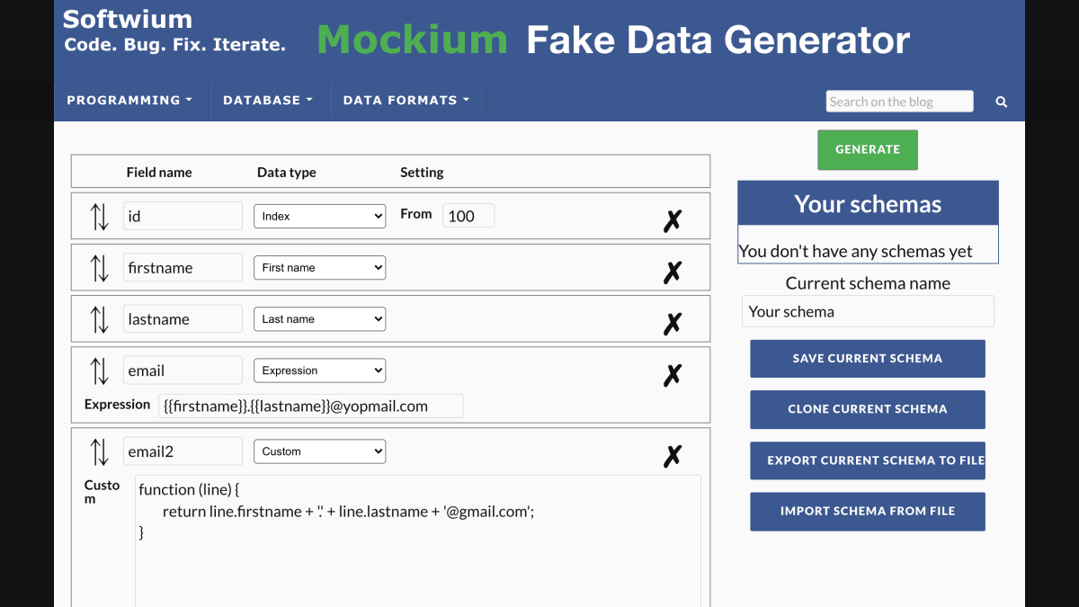Click reorder arrows on lastname row

(99, 319)
